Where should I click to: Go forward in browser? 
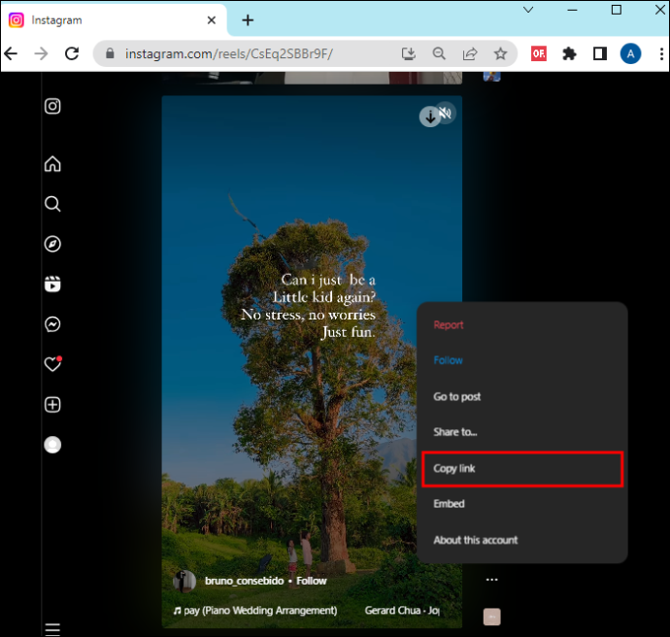[42, 53]
